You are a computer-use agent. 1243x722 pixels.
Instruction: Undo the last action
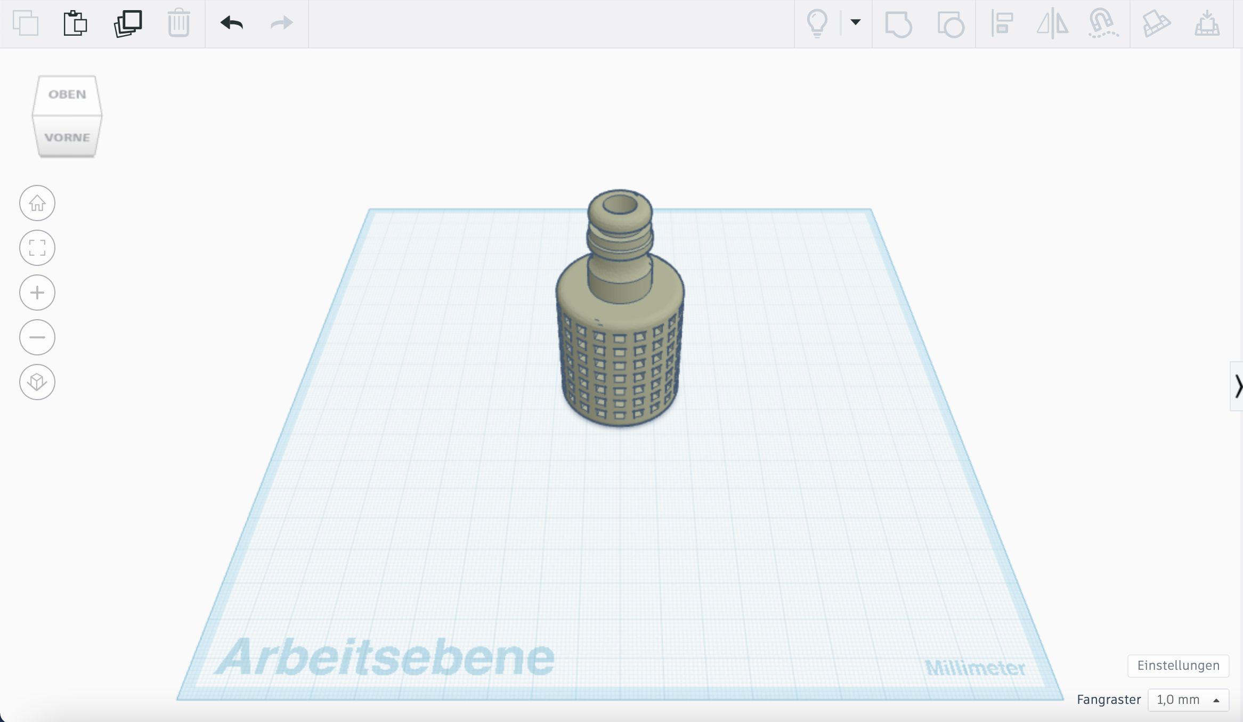pos(231,23)
